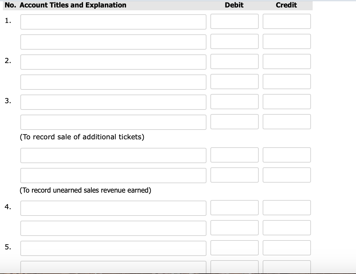The width and height of the screenshot is (356, 274).
Task: Click first debit field for entry 1
Action: (235, 21)
